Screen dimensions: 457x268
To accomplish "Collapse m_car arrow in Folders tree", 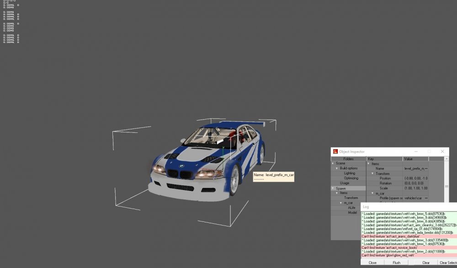I will coord(341,203).
